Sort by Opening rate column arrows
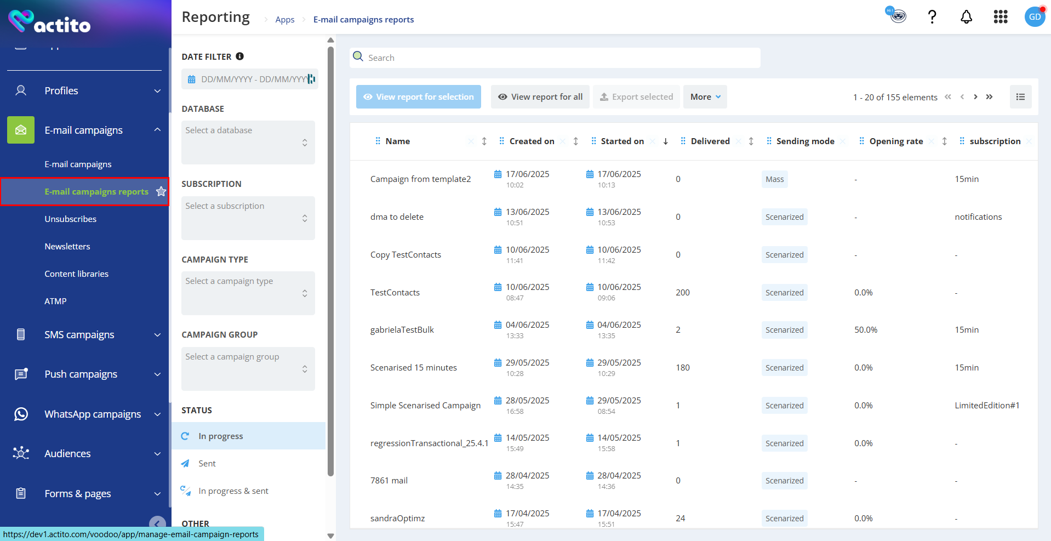This screenshot has height=541, width=1051. pos(945,141)
